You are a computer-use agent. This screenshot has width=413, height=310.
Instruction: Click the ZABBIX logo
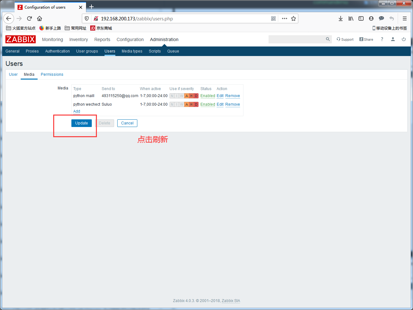point(20,39)
